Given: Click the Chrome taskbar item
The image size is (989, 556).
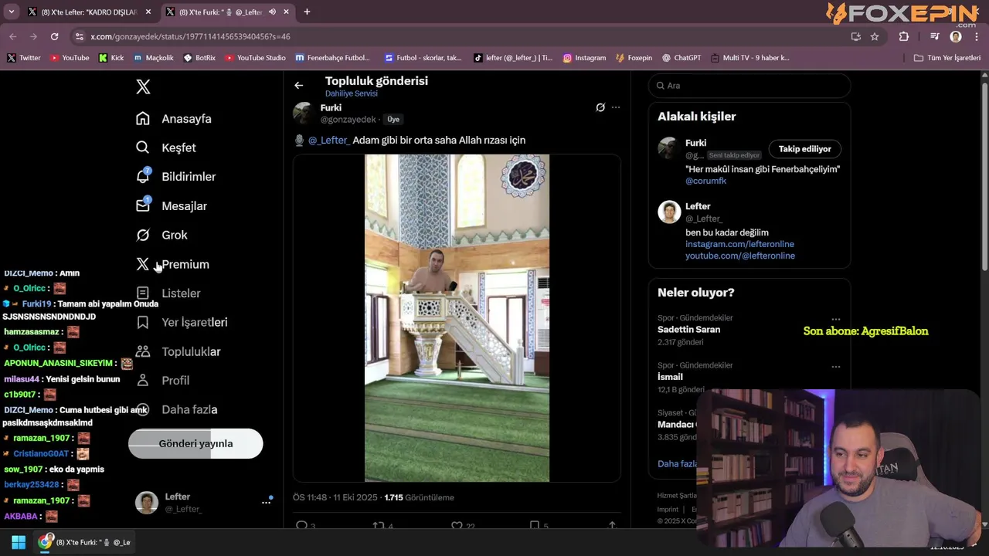Looking at the screenshot, I should [86, 542].
